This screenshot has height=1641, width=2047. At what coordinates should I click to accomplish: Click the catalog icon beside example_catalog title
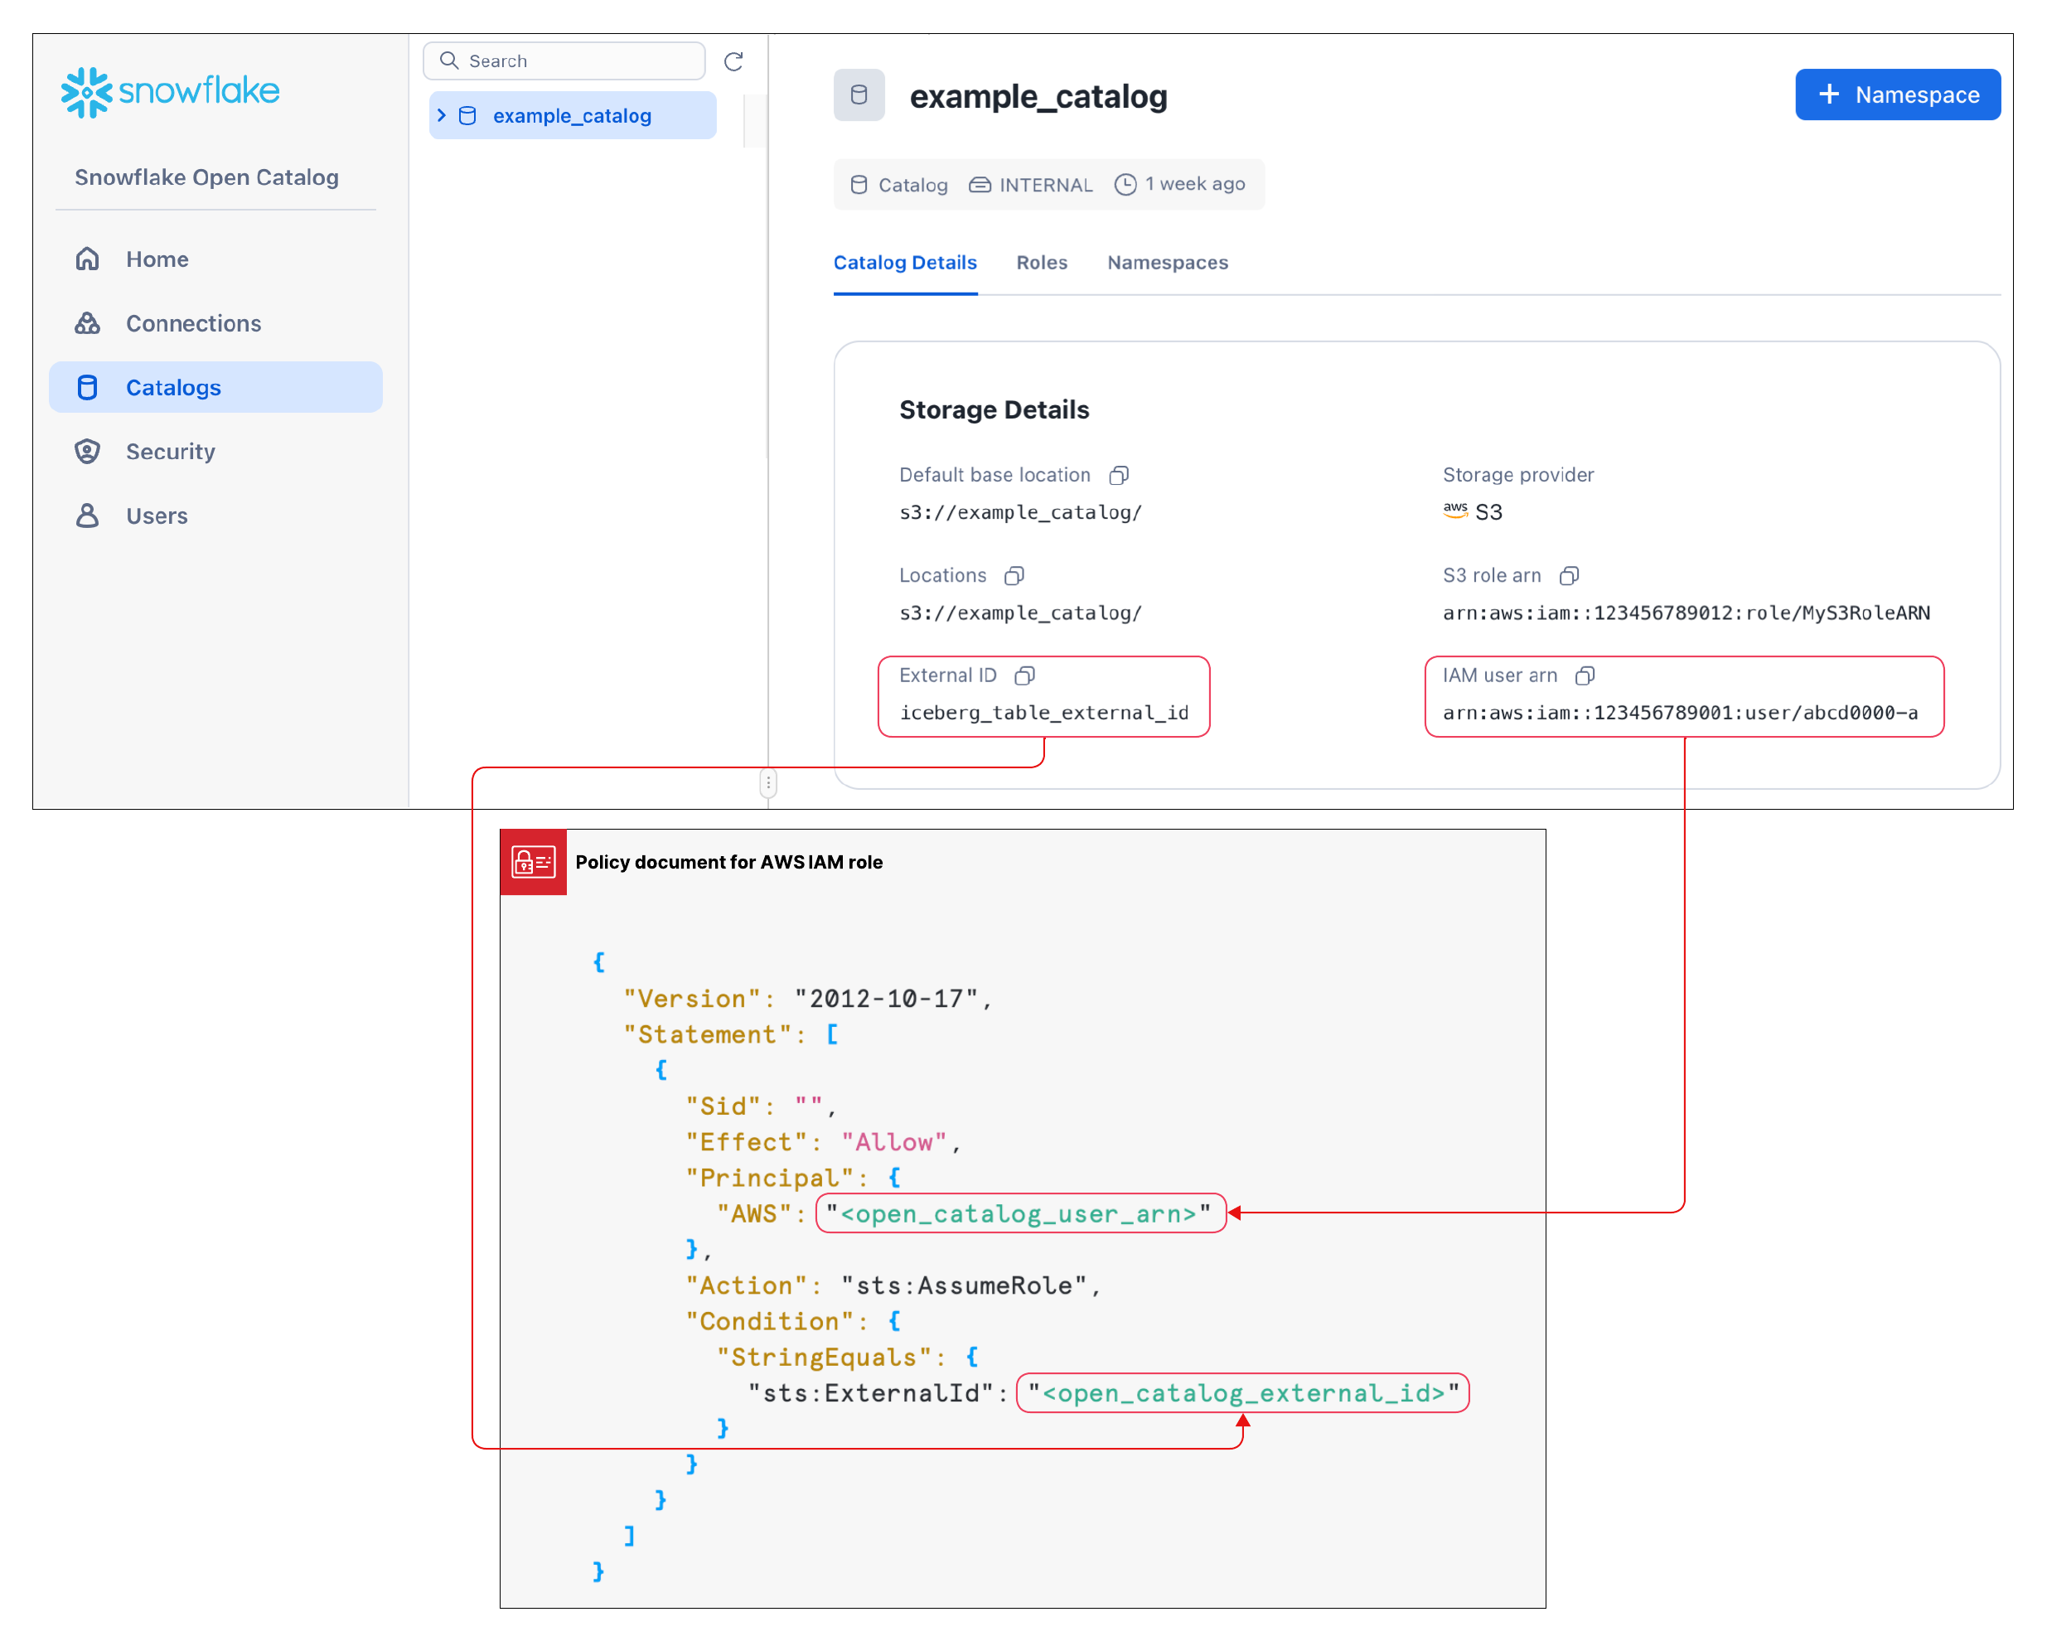[x=859, y=95]
